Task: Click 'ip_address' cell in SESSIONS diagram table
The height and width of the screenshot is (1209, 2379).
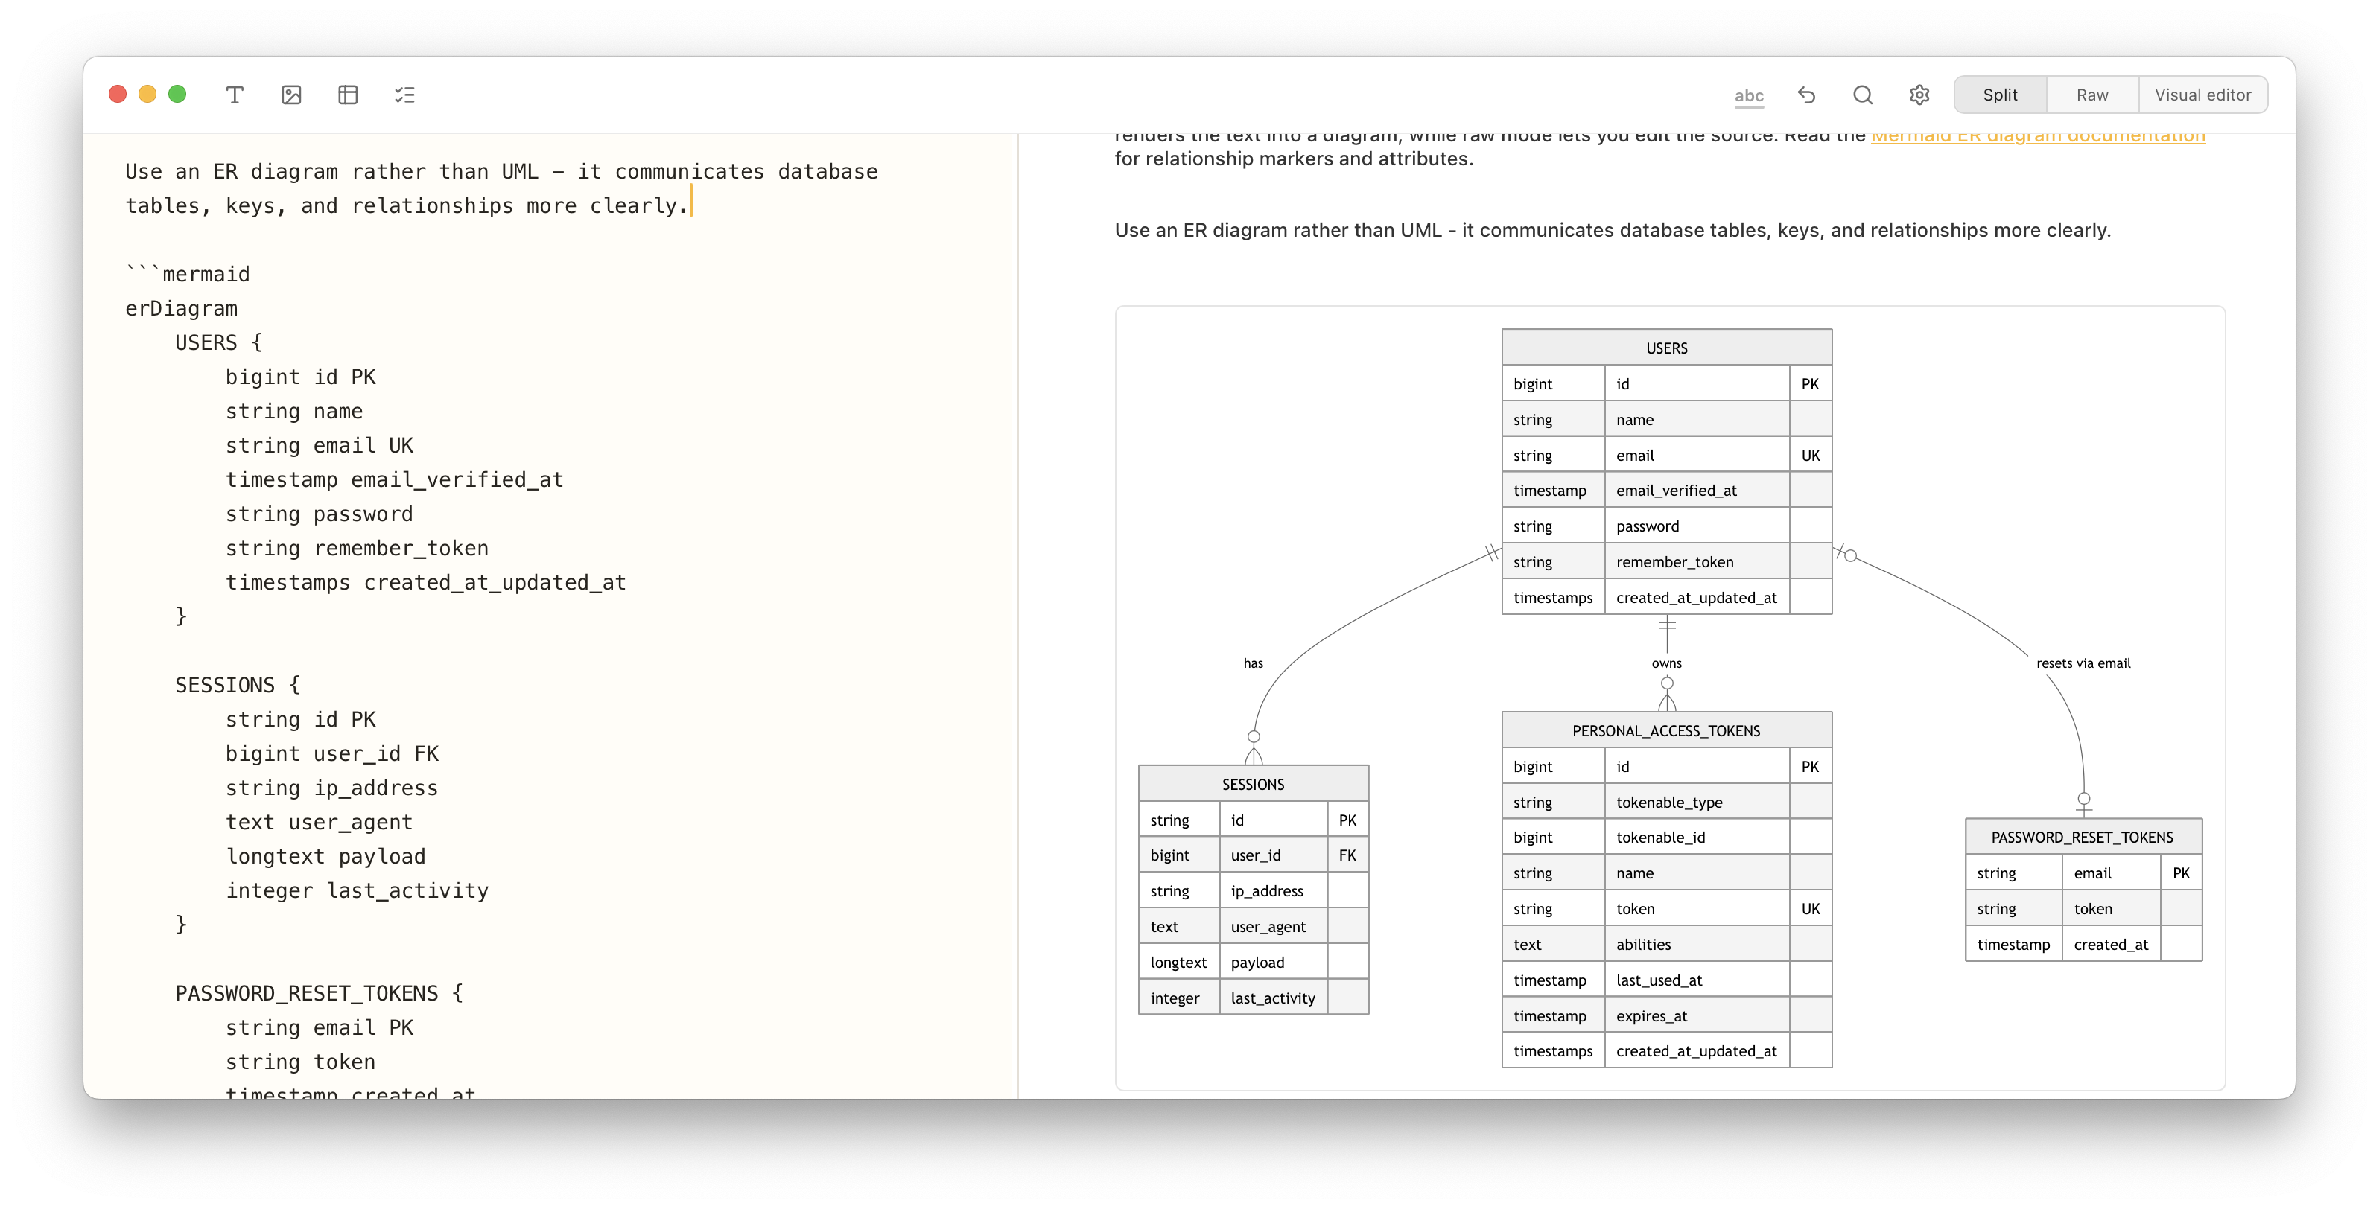Action: pyautogui.click(x=1273, y=890)
